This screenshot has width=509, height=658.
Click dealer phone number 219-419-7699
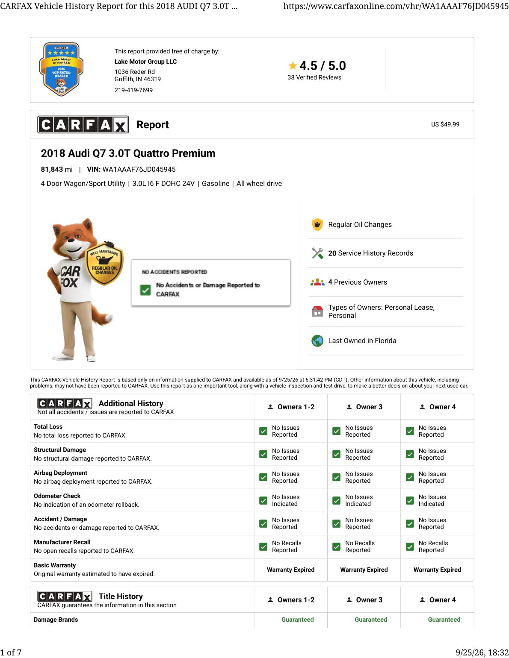pyautogui.click(x=133, y=90)
